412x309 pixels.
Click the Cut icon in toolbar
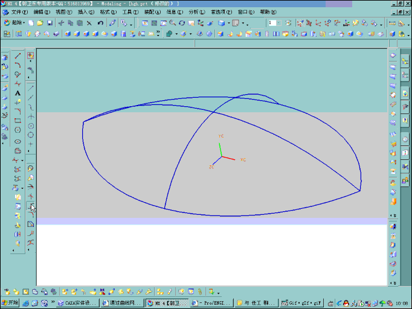tap(61, 23)
